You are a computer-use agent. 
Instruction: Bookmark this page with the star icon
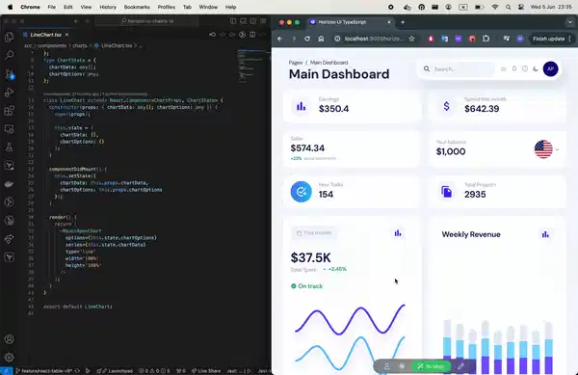(411, 39)
